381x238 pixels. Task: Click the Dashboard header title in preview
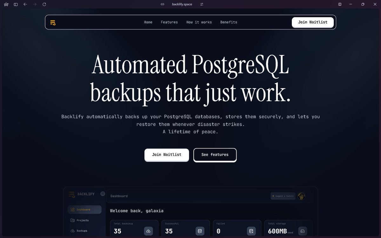(x=119, y=196)
